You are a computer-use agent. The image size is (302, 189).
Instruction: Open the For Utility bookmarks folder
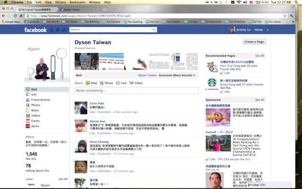point(273,22)
